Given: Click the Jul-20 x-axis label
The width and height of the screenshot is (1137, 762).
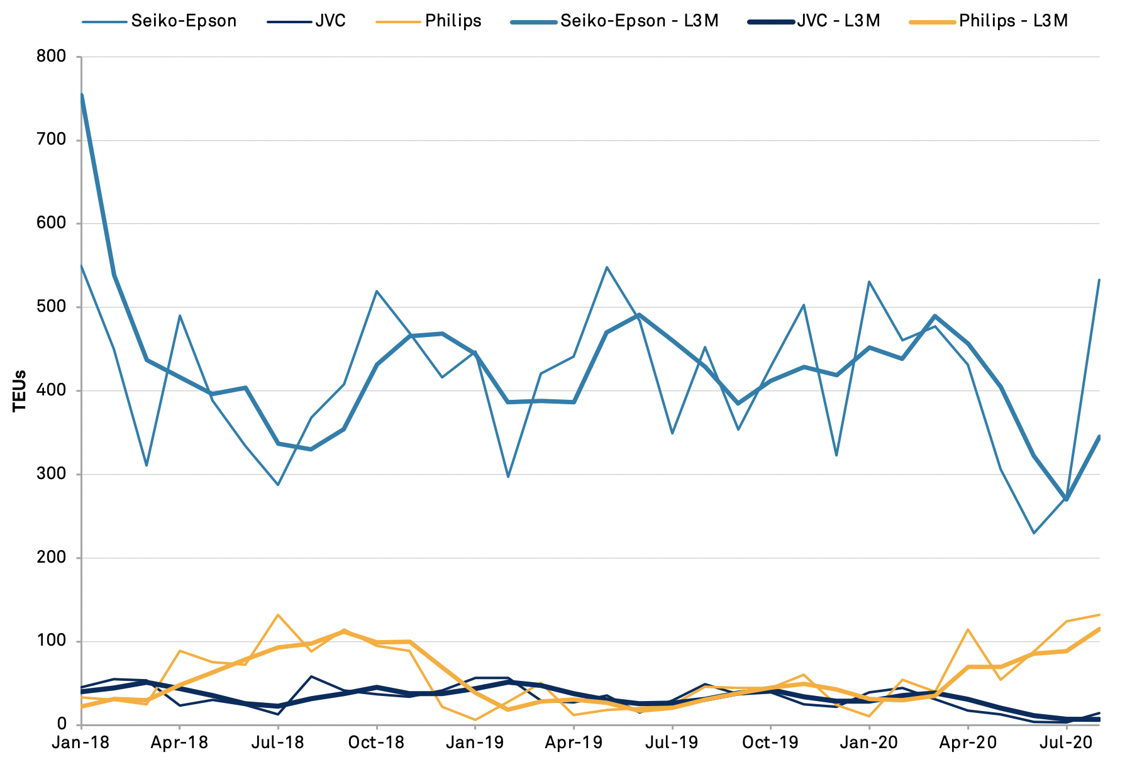Looking at the screenshot, I should coord(1066,743).
